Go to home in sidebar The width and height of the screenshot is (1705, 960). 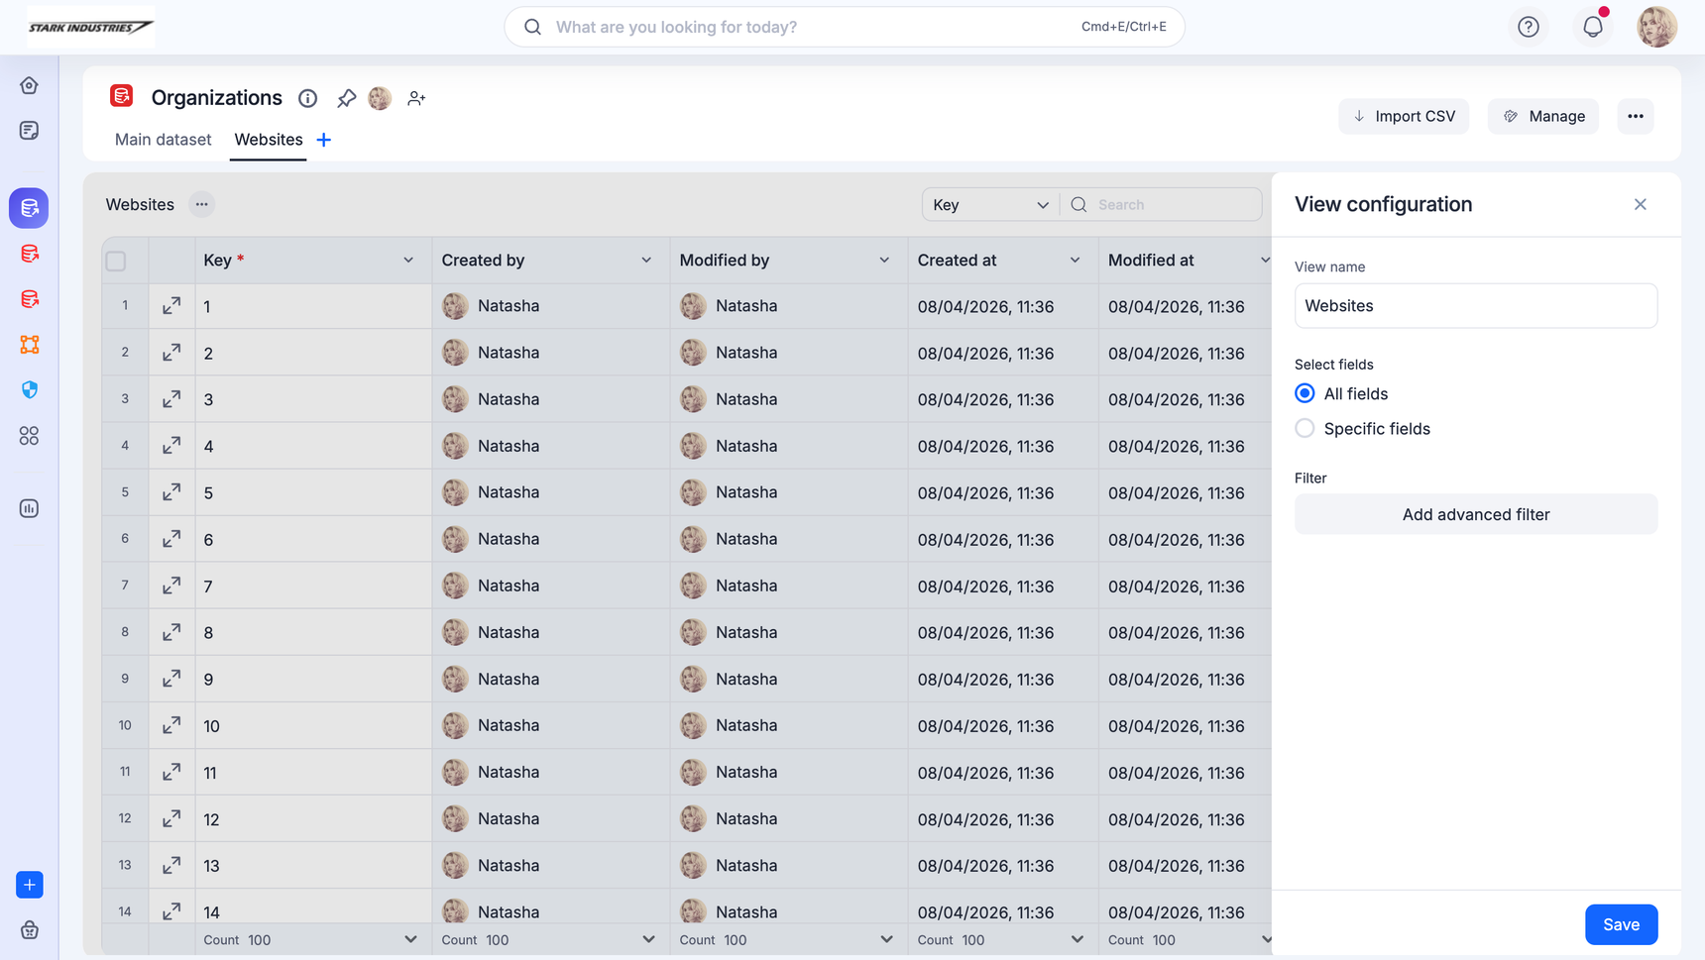(29, 85)
